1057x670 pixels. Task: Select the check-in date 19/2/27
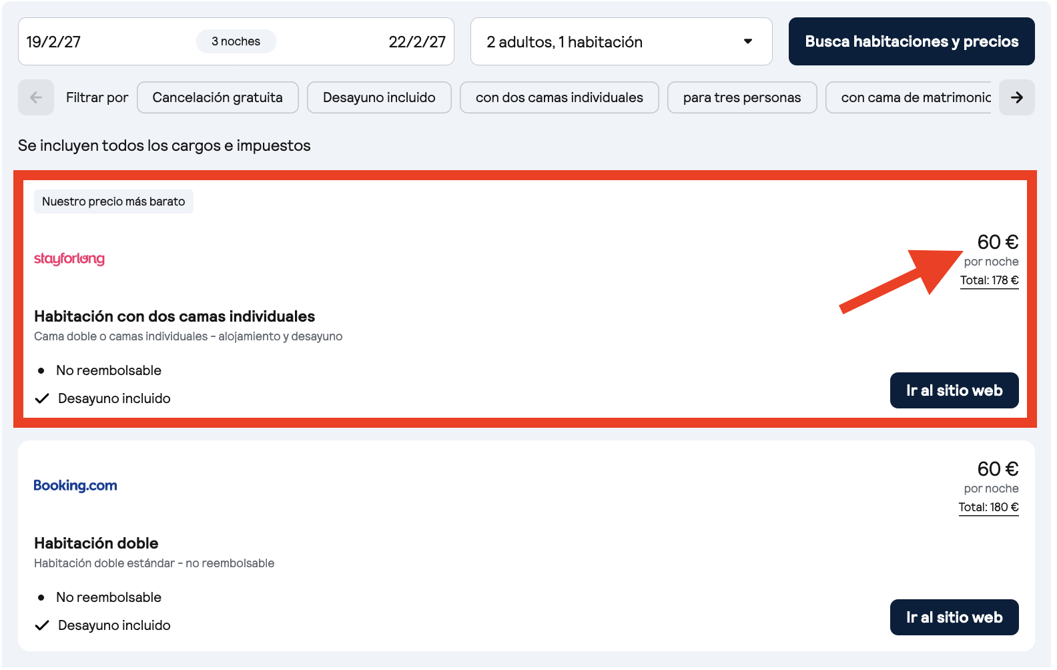coord(53,42)
